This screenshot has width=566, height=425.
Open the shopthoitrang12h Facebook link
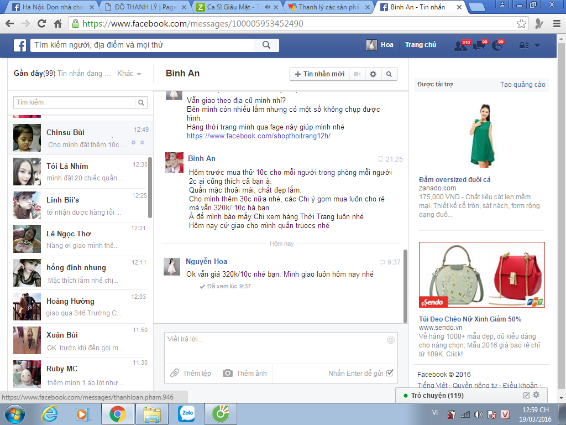pyautogui.click(x=258, y=136)
